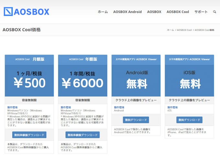Click the ¥500 monthly price panel

pyautogui.click(x=29, y=80)
